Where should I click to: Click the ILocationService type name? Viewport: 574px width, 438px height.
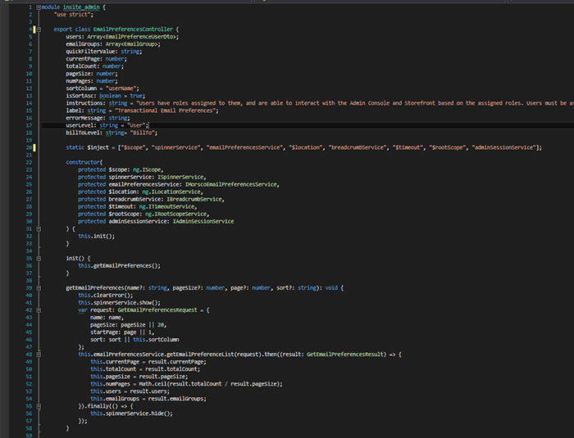point(175,192)
